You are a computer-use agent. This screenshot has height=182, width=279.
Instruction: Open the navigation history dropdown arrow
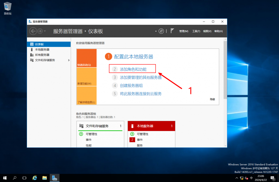click(x=45, y=31)
